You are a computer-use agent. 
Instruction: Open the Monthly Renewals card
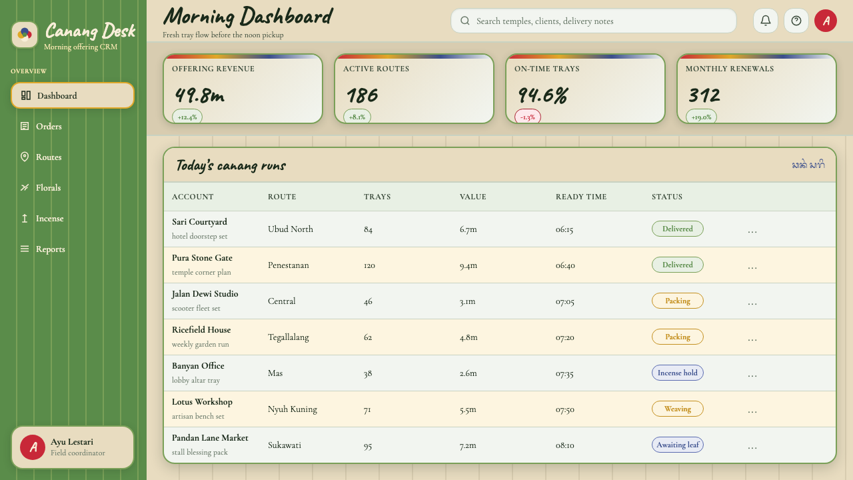click(756, 89)
